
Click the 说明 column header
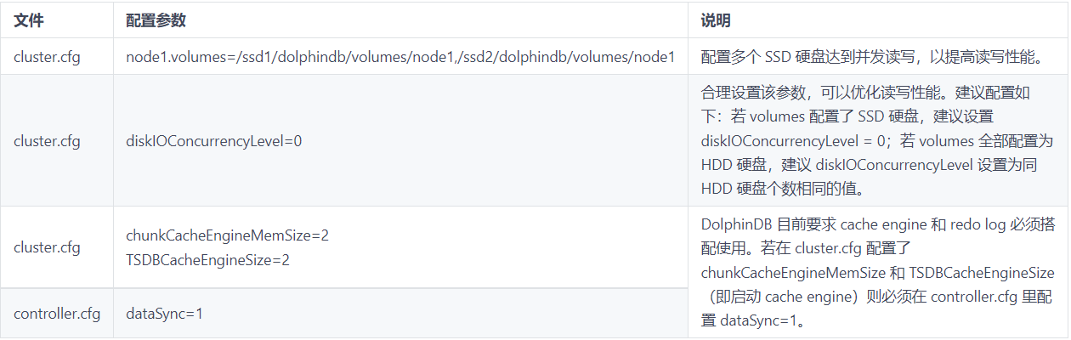[x=716, y=20]
